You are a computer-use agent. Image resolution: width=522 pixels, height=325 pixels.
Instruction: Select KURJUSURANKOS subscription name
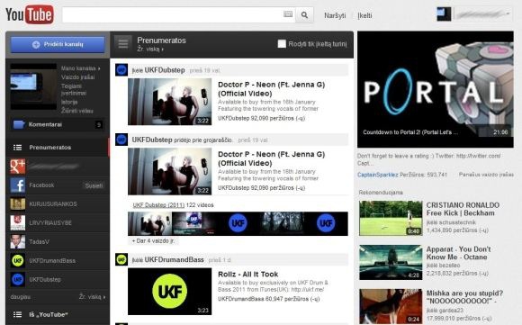pyautogui.click(x=53, y=203)
